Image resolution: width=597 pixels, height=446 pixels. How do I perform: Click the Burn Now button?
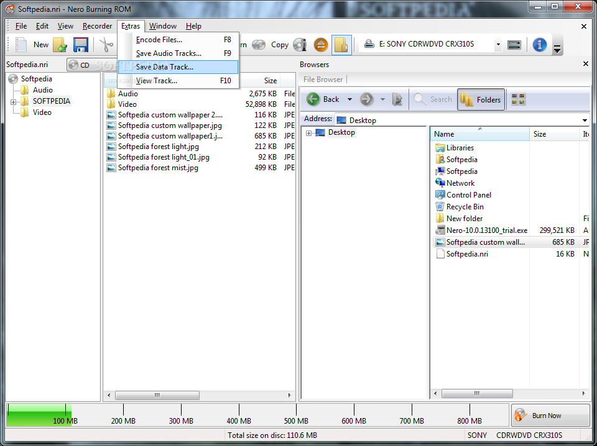point(550,415)
